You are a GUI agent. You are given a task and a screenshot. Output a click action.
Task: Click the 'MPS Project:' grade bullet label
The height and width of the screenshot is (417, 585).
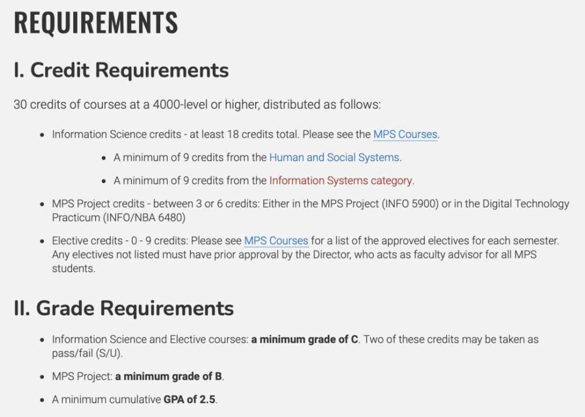(82, 376)
